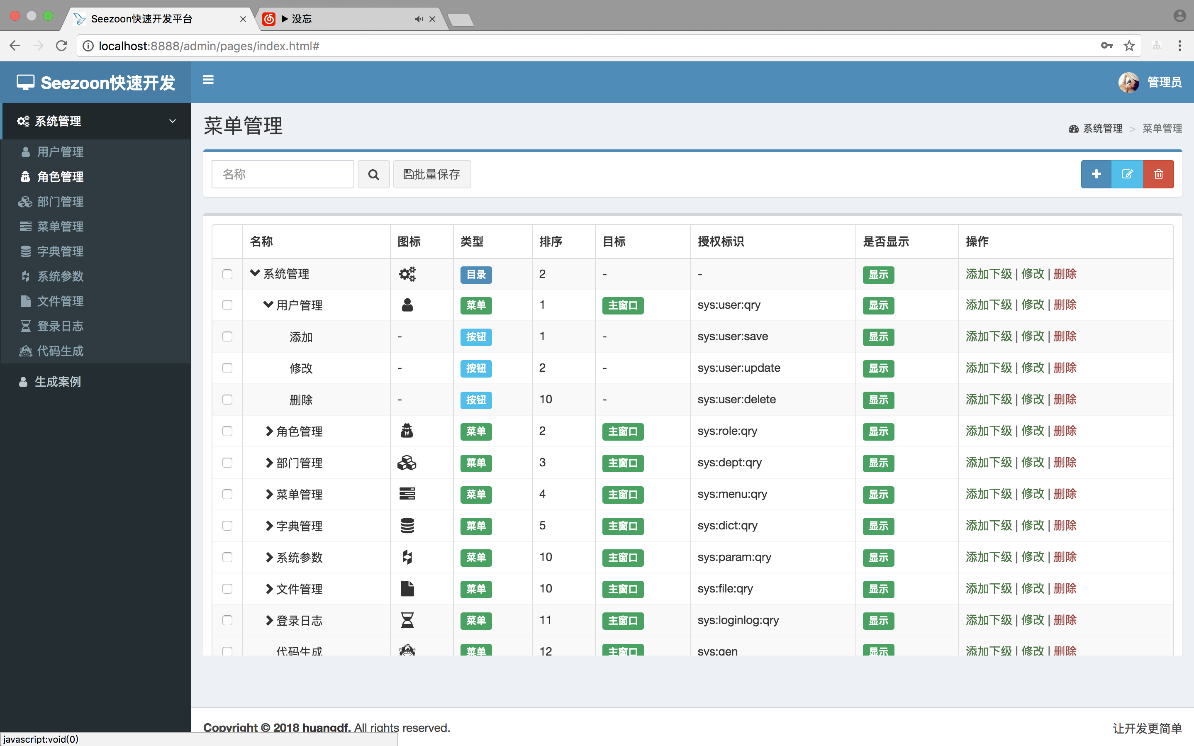
Task: Check the 删除 button row checkbox
Action: click(x=227, y=400)
